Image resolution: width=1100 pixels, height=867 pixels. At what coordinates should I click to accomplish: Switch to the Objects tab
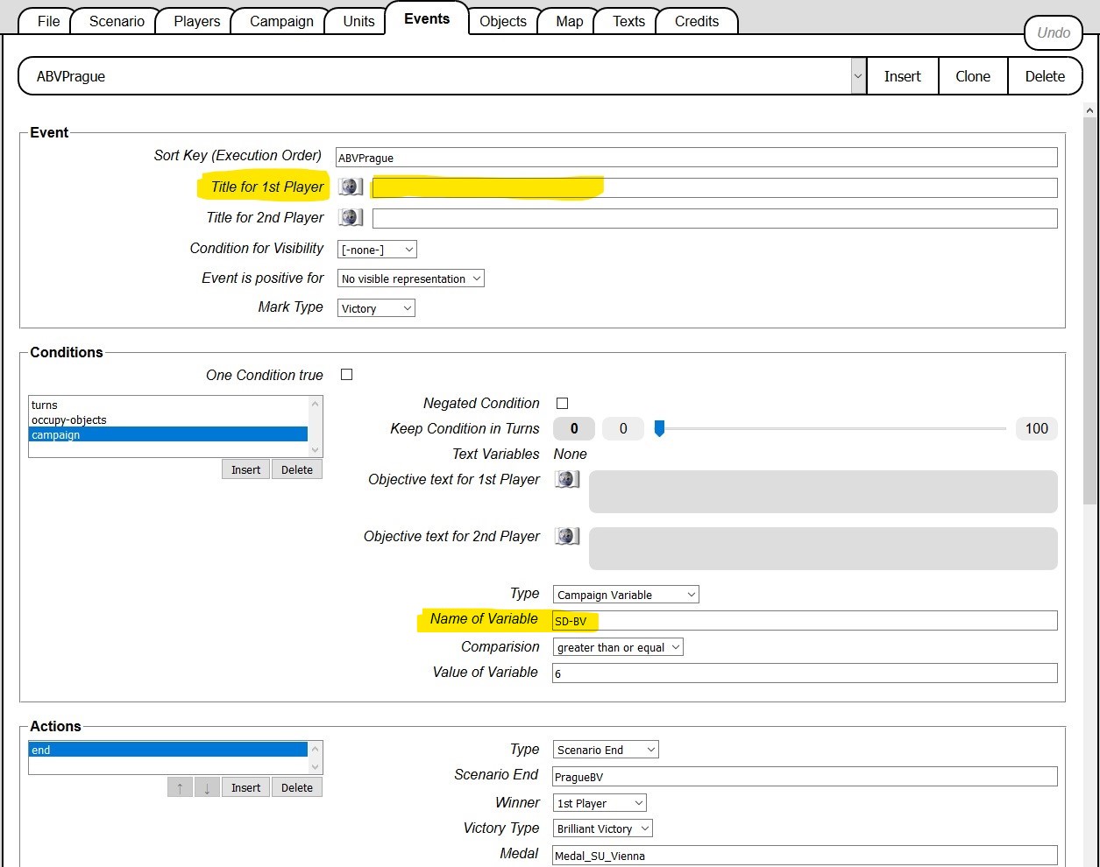[503, 21]
